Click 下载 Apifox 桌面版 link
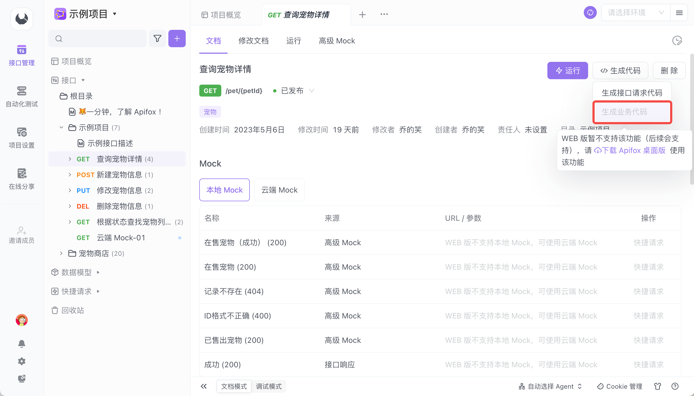 point(629,151)
